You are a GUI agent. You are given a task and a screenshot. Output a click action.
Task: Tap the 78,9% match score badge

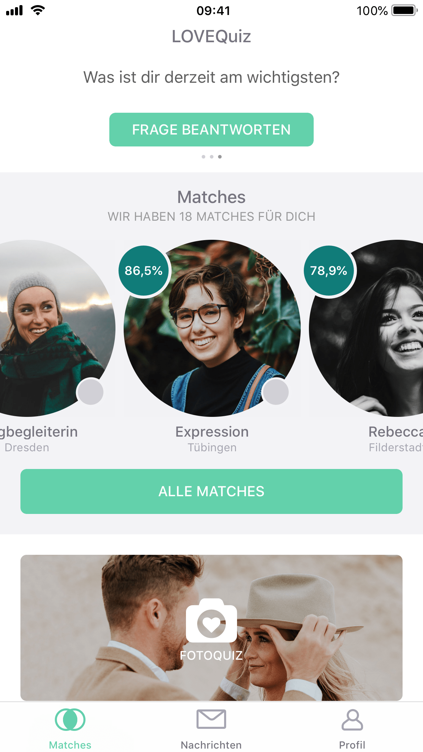tap(329, 271)
